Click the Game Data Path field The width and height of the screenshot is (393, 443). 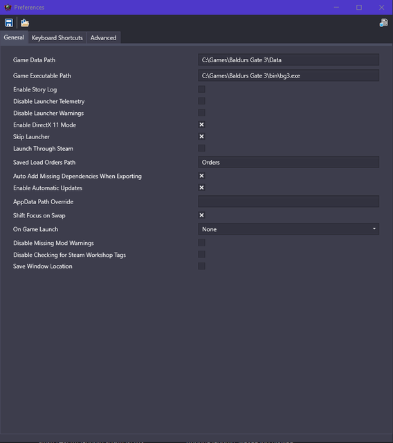289,60
